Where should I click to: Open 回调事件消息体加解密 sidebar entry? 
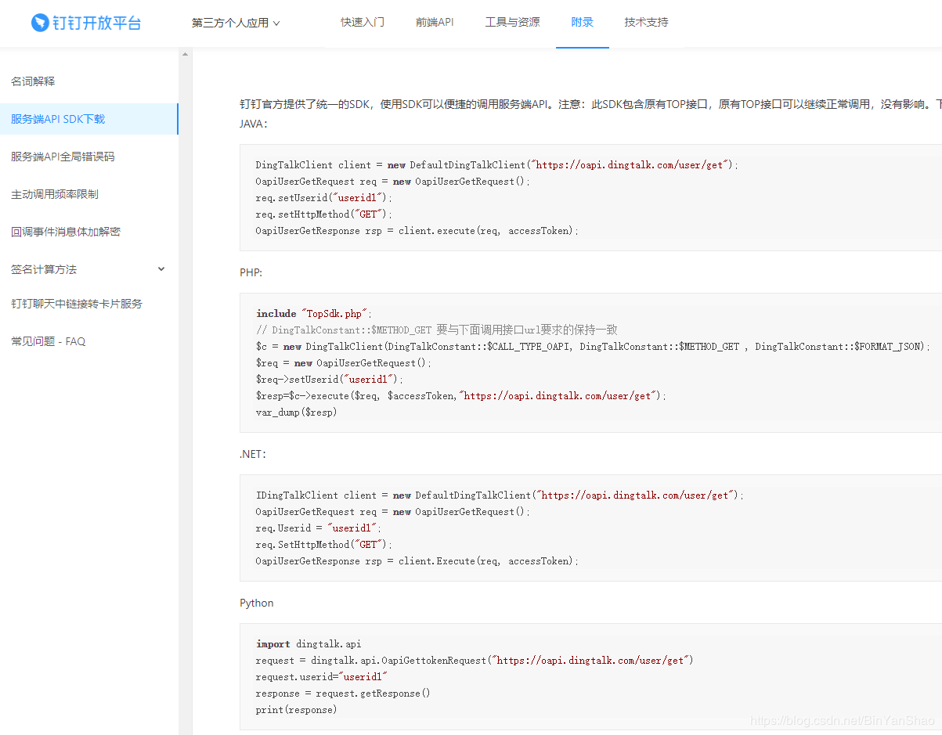pyautogui.click(x=66, y=232)
